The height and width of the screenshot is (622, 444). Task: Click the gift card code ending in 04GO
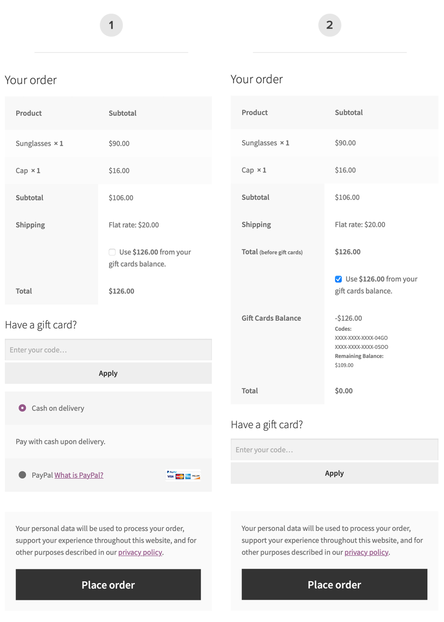tap(361, 338)
